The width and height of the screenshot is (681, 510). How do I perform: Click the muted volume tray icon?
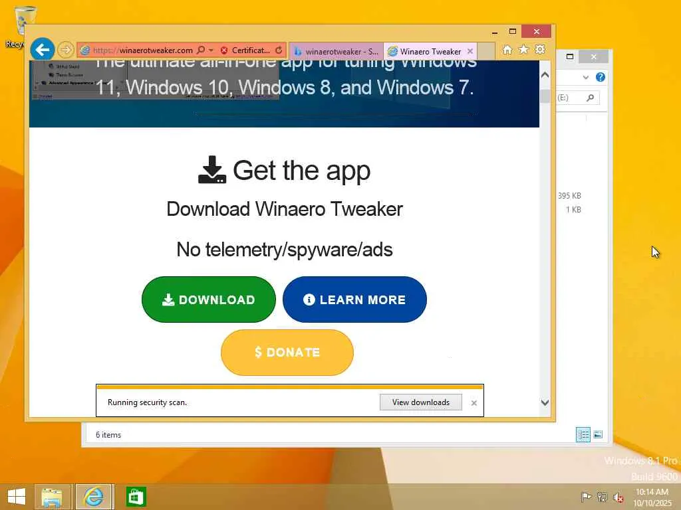pos(618,497)
